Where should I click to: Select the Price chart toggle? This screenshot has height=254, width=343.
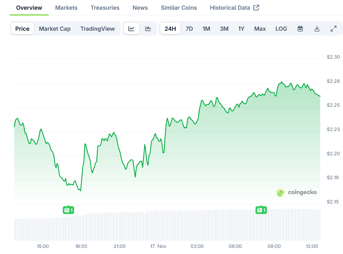click(x=22, y=29)
